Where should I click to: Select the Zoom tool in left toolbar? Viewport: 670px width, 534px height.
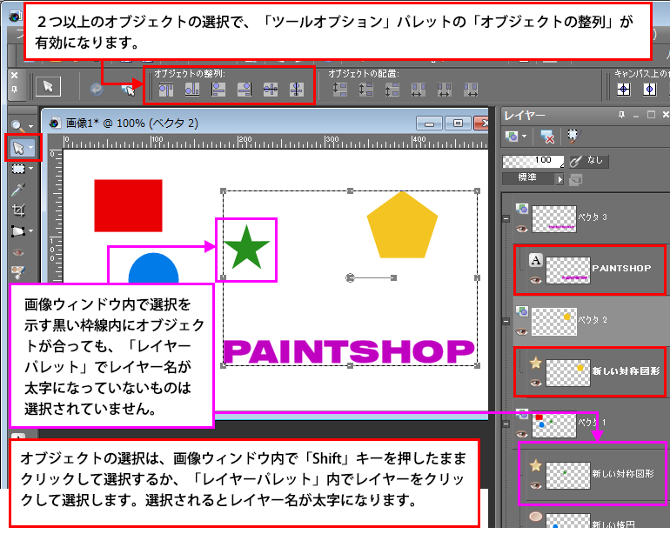click(18, 126)
